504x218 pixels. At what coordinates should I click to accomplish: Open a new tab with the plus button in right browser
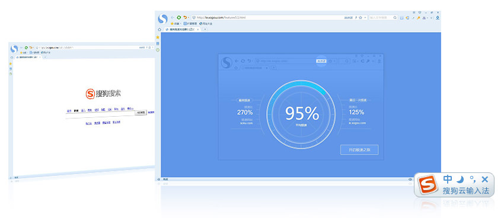click(205, 29)
